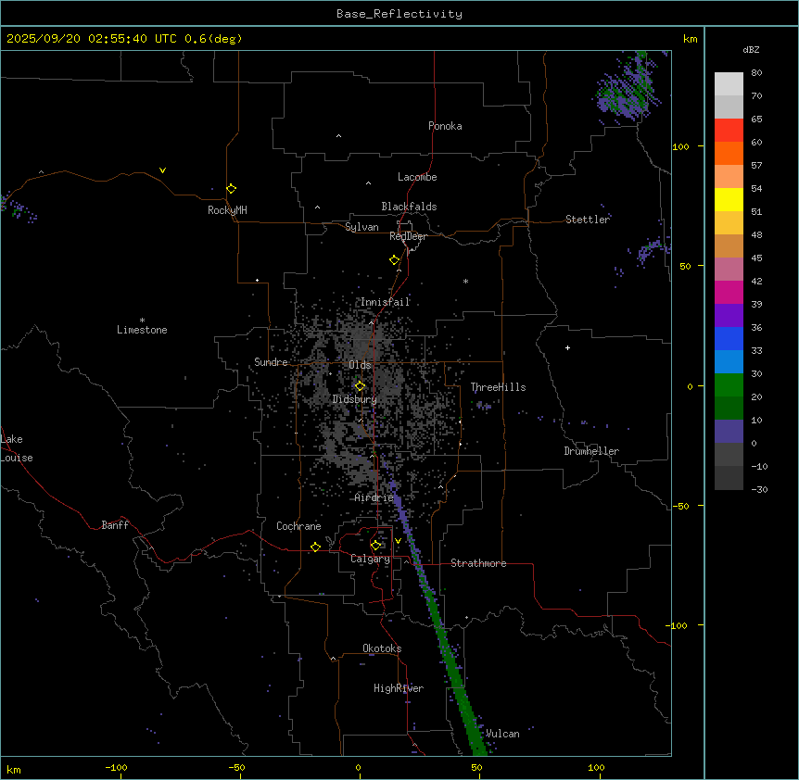799x780 pixels.
Task: Click the bright green 20-30 dBZ legend swatch
Action: point(729,384)
